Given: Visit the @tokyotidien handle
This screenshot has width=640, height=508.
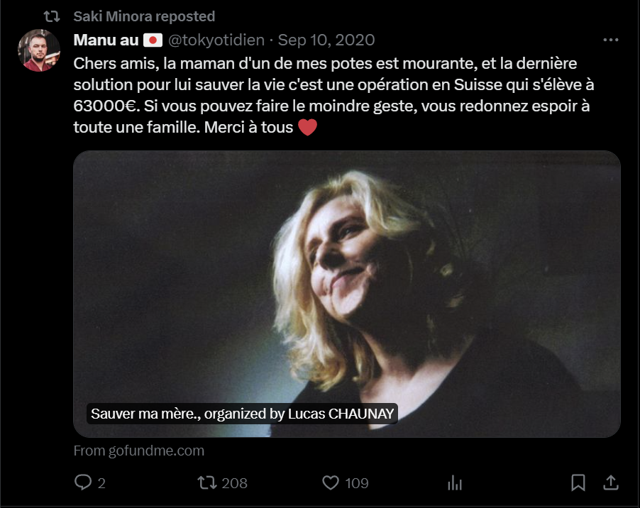Looking at the screenshot, I should point(216,40).
